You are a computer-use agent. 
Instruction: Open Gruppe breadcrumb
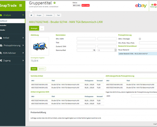coord(39,15)
